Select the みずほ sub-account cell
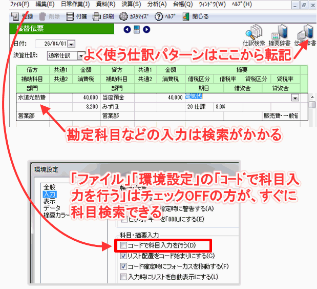This screenshot has height=289, width=317. tap(118, 107)
